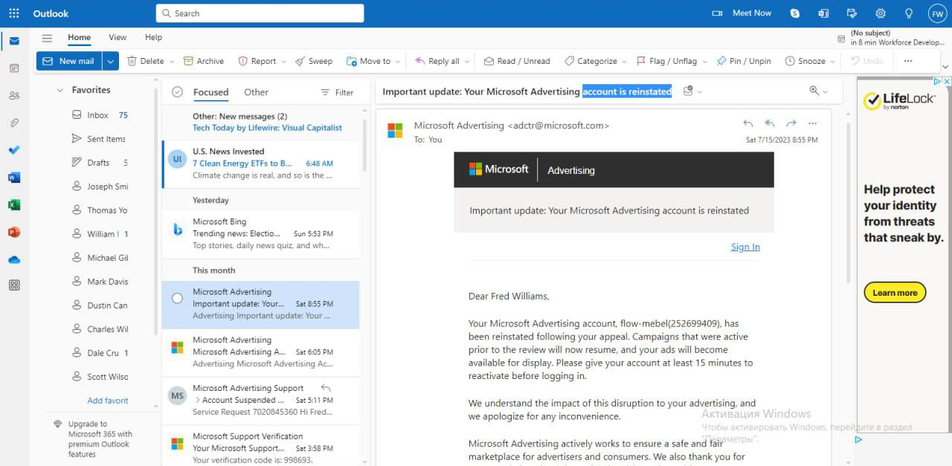The image size is (952, 466).
Task: Switch to the Other inbox tab
Action: [x=257, y=92]
